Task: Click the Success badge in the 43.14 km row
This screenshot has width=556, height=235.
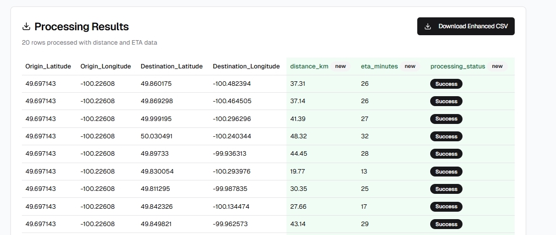Action: coord(446,224)
